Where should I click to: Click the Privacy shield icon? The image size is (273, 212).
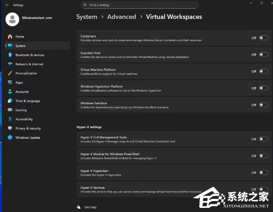(x=10, y=128)
